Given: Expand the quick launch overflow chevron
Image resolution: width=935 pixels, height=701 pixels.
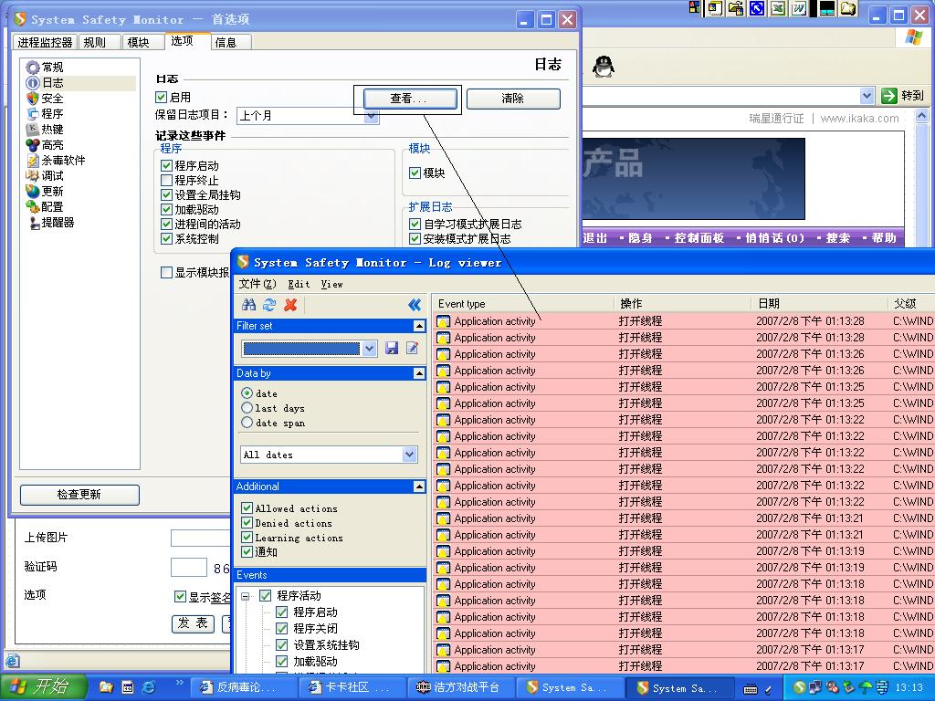Looking at the screenshot, I should tap(179, 683).
